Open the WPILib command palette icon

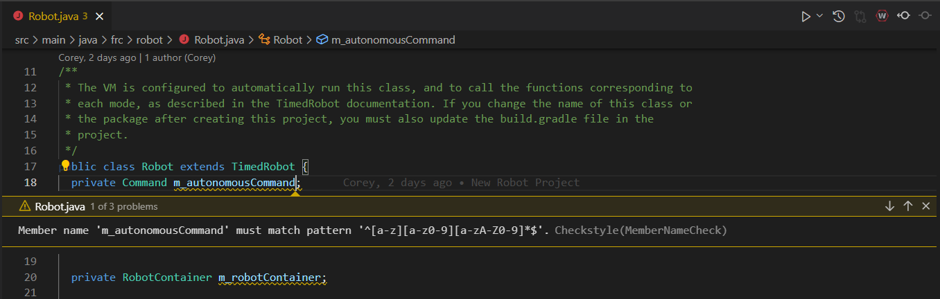(882, 16)
